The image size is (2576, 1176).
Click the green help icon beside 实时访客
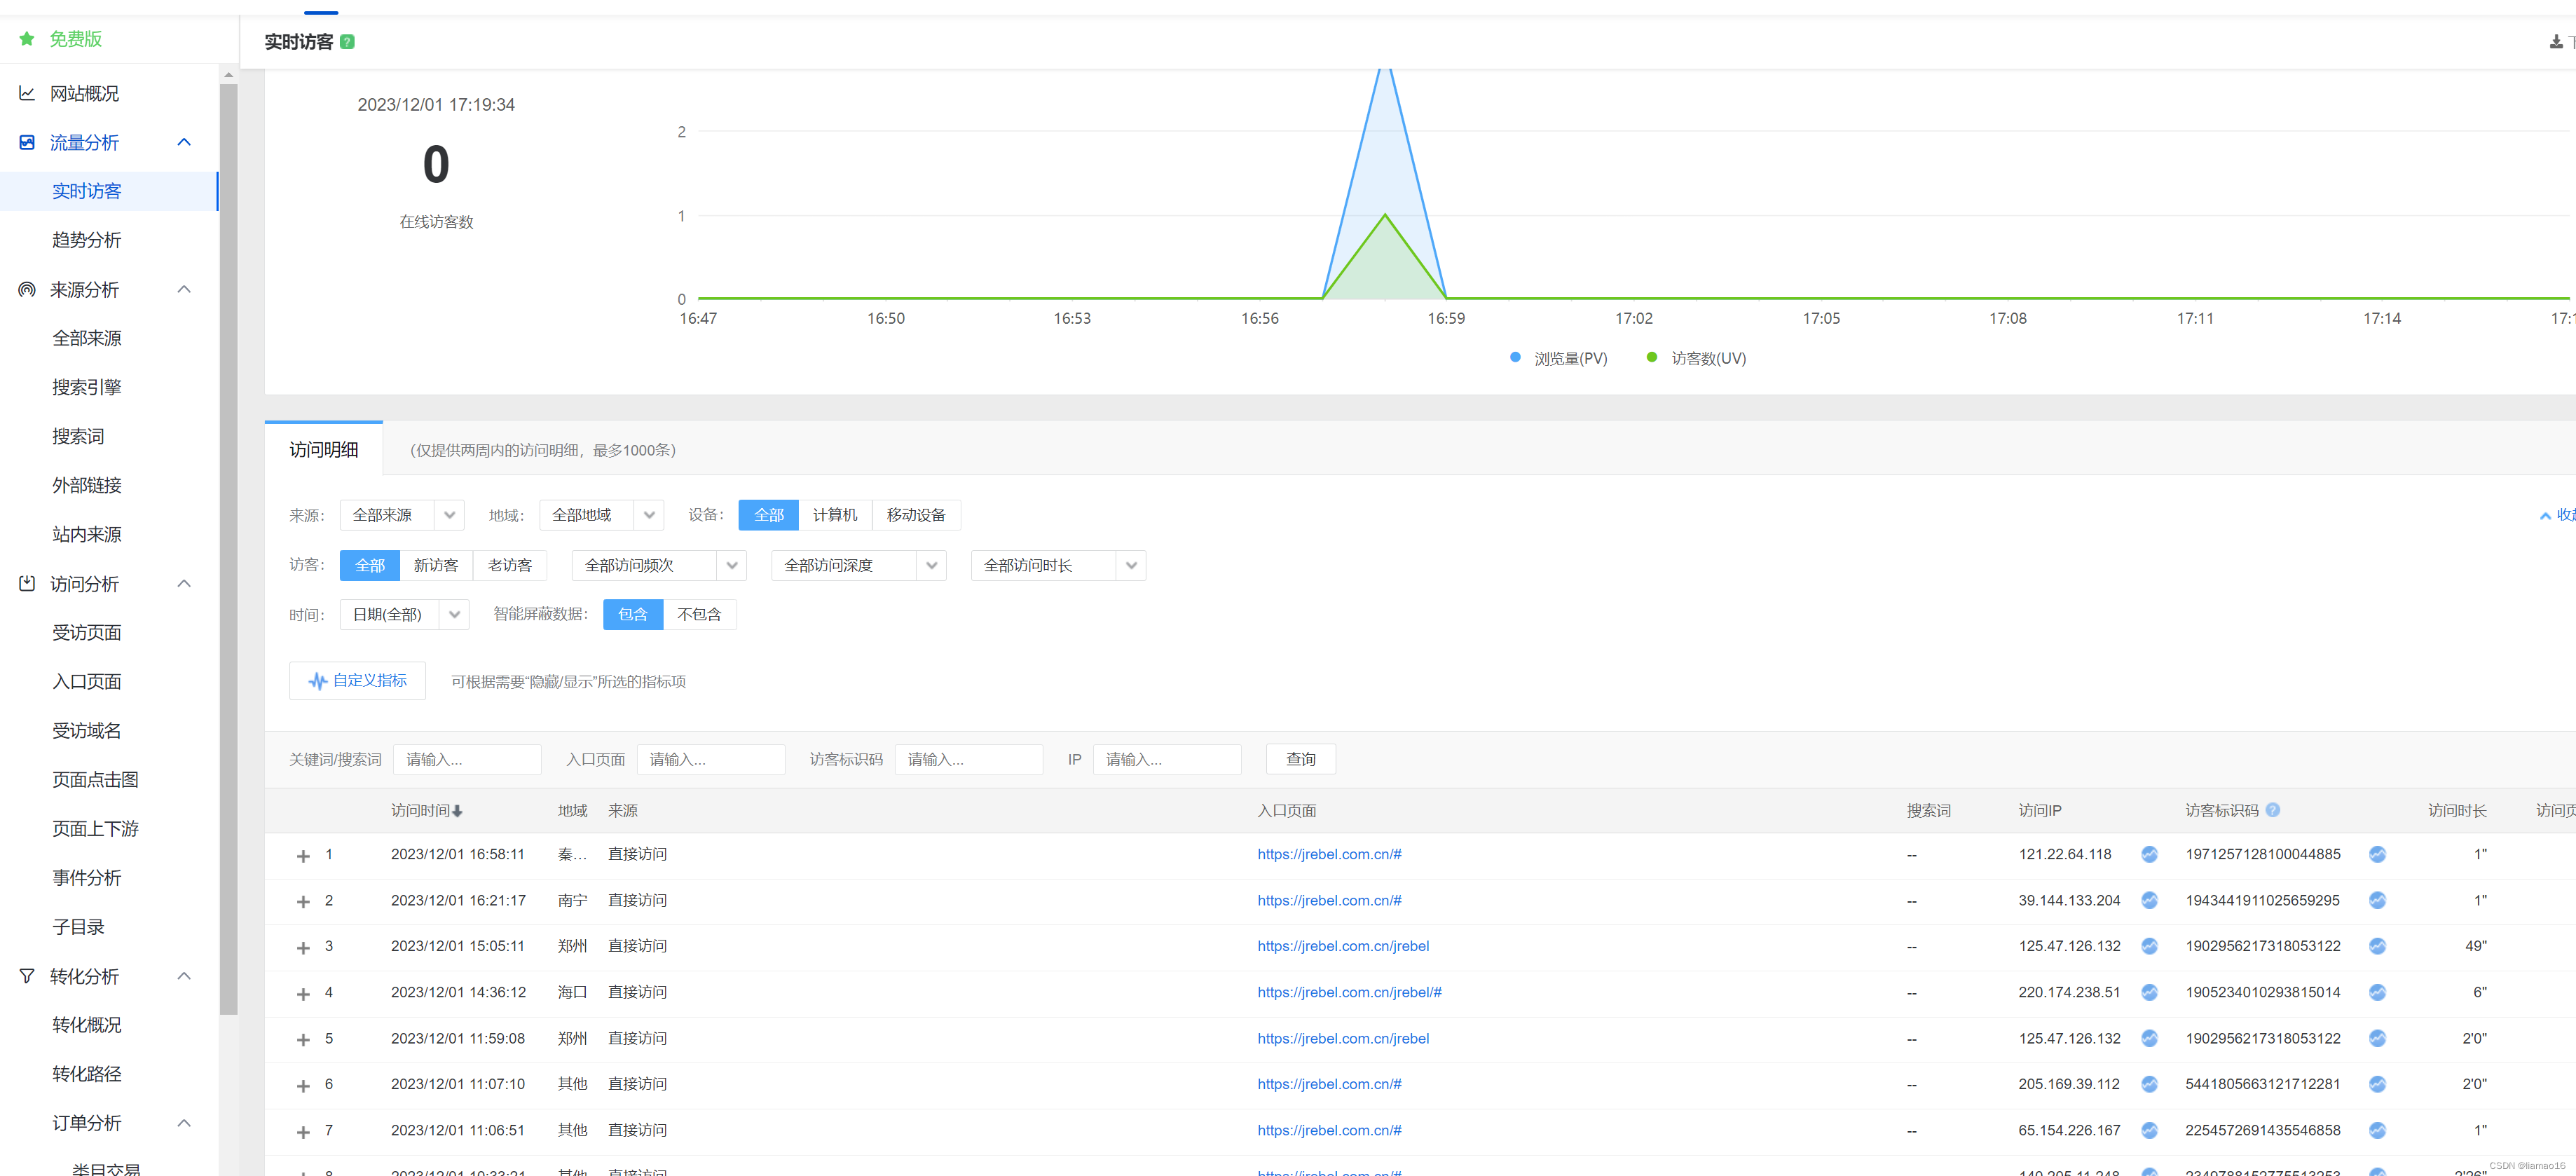[x=347, y=42]
